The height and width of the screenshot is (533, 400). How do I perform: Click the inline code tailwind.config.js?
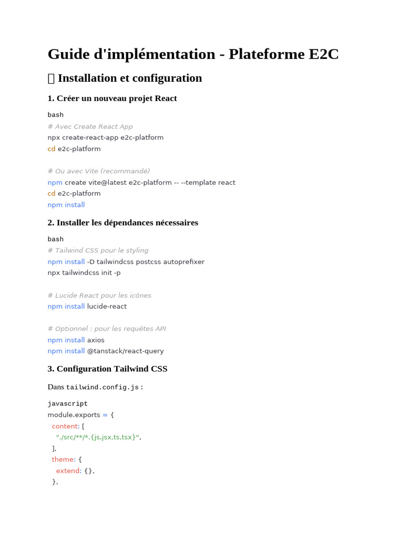tap(103, 387)
